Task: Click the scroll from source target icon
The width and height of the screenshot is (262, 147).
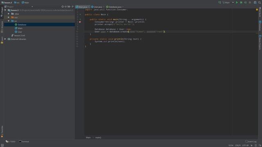Action: (63, 7)
